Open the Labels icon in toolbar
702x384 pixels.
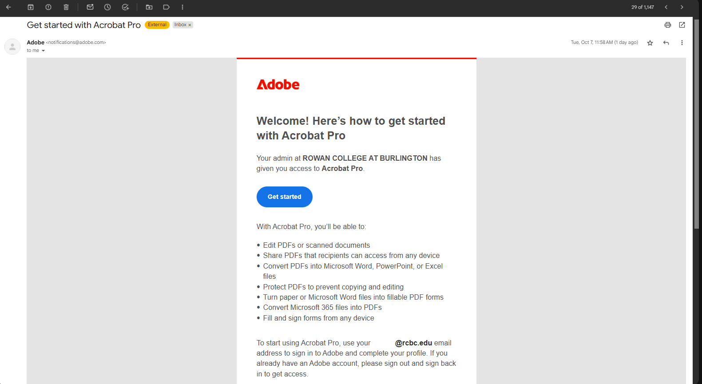click(x=167, y=7)
